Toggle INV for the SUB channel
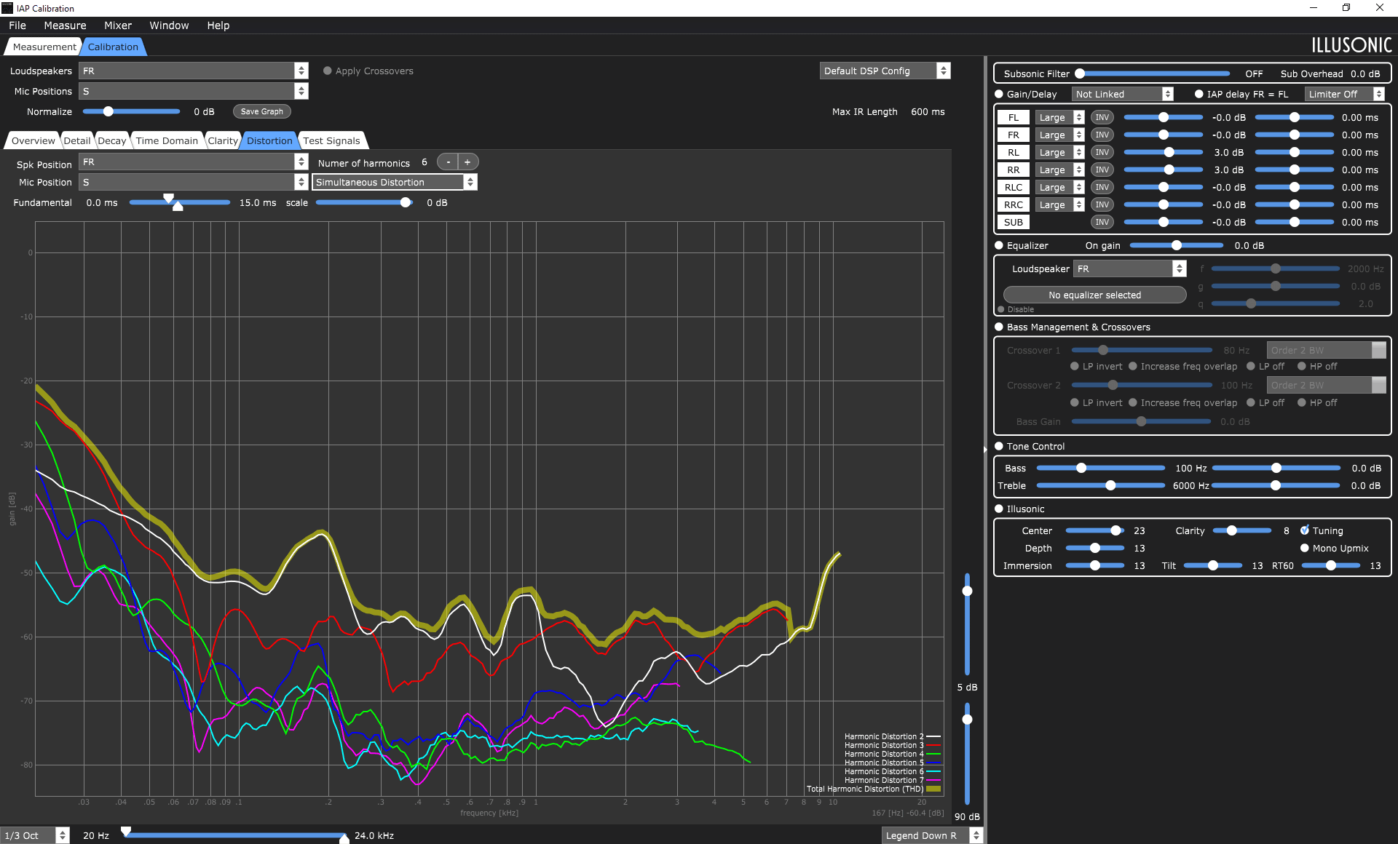 pos(1102,222)
